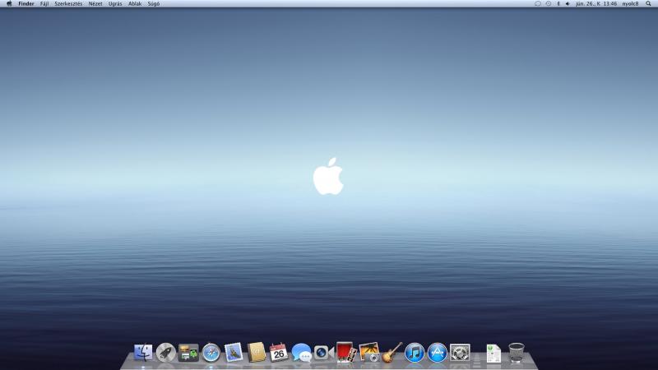Open System Preferences gear icon
This screenshot has height=370, width=658.
(460, 353)
